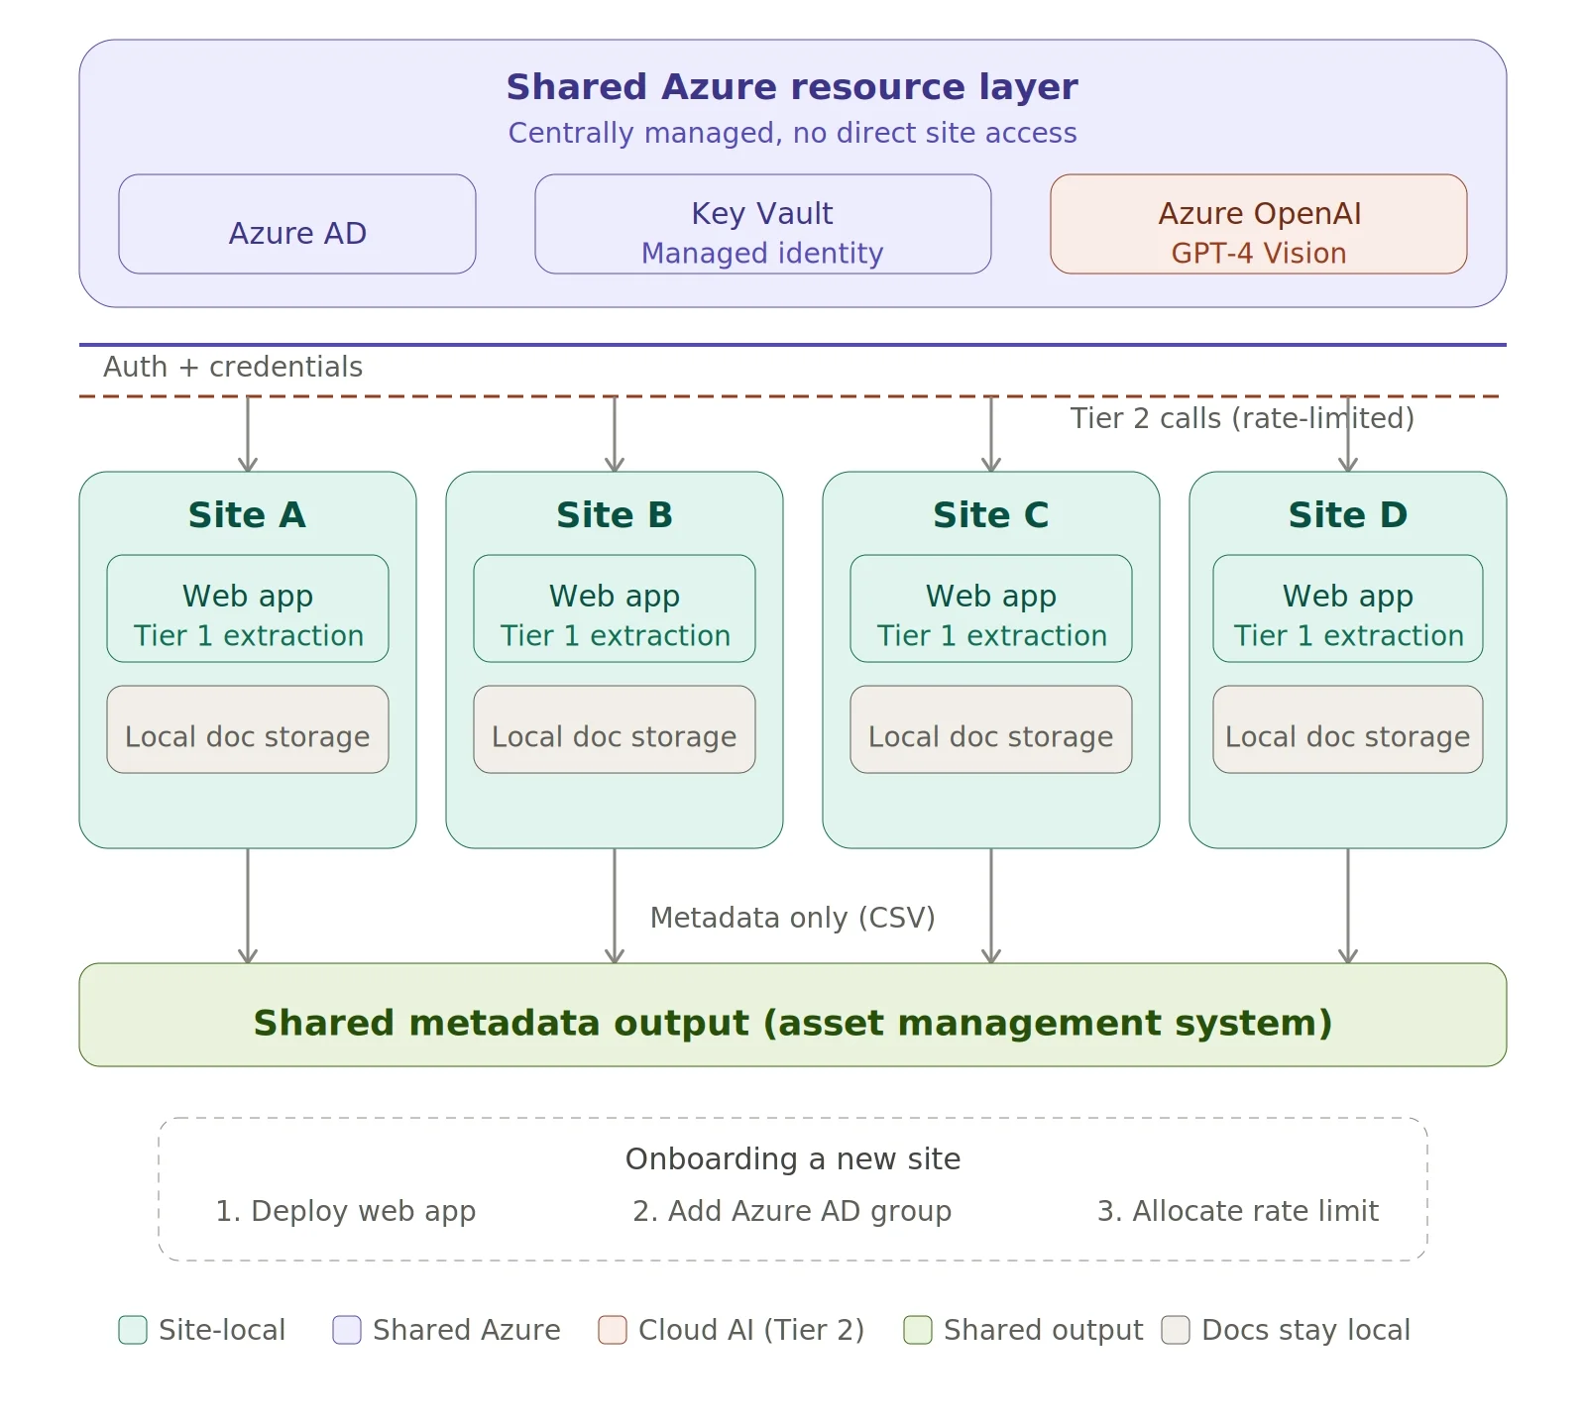Click the "Metadata only (CSV)" label
1586x1427 pixels.
click(793, 918)
